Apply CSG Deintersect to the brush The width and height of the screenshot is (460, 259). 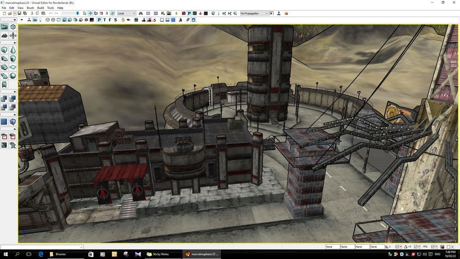(13, 107)
